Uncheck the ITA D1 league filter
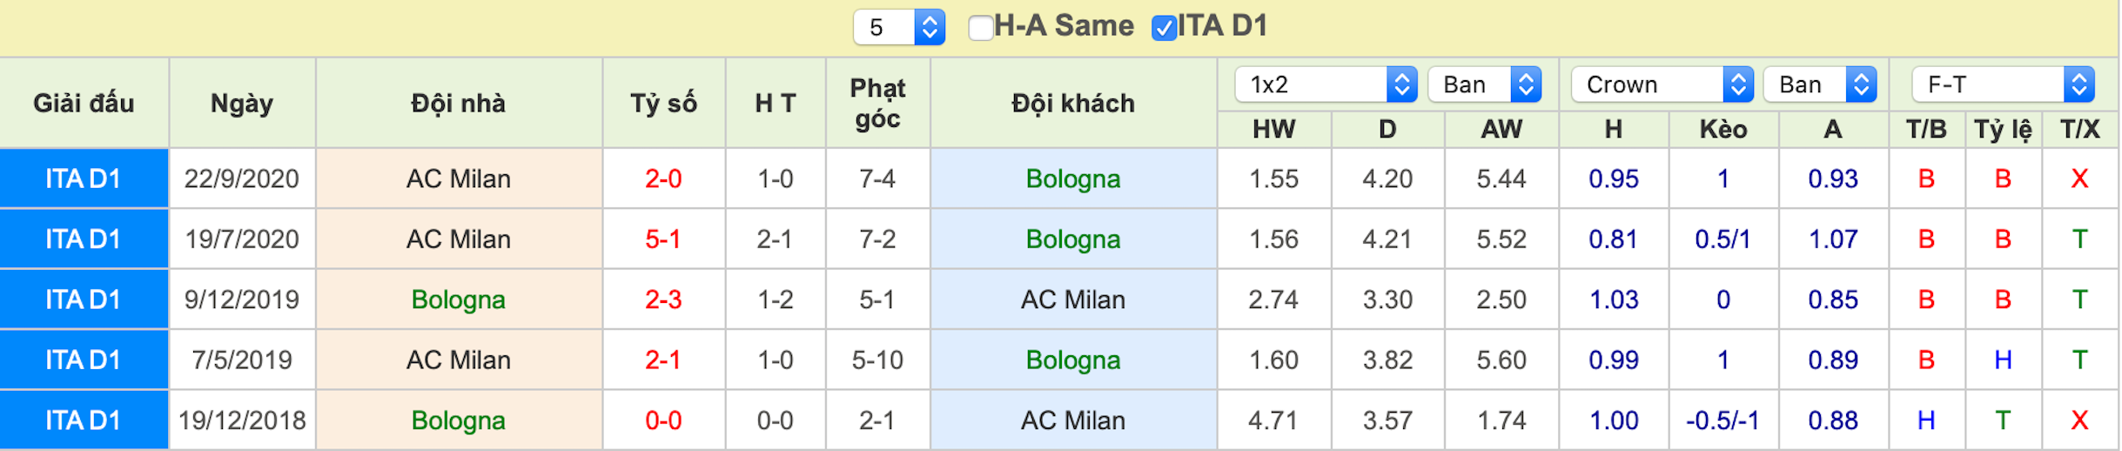 pyautogui.click(x=1164, y=28)
